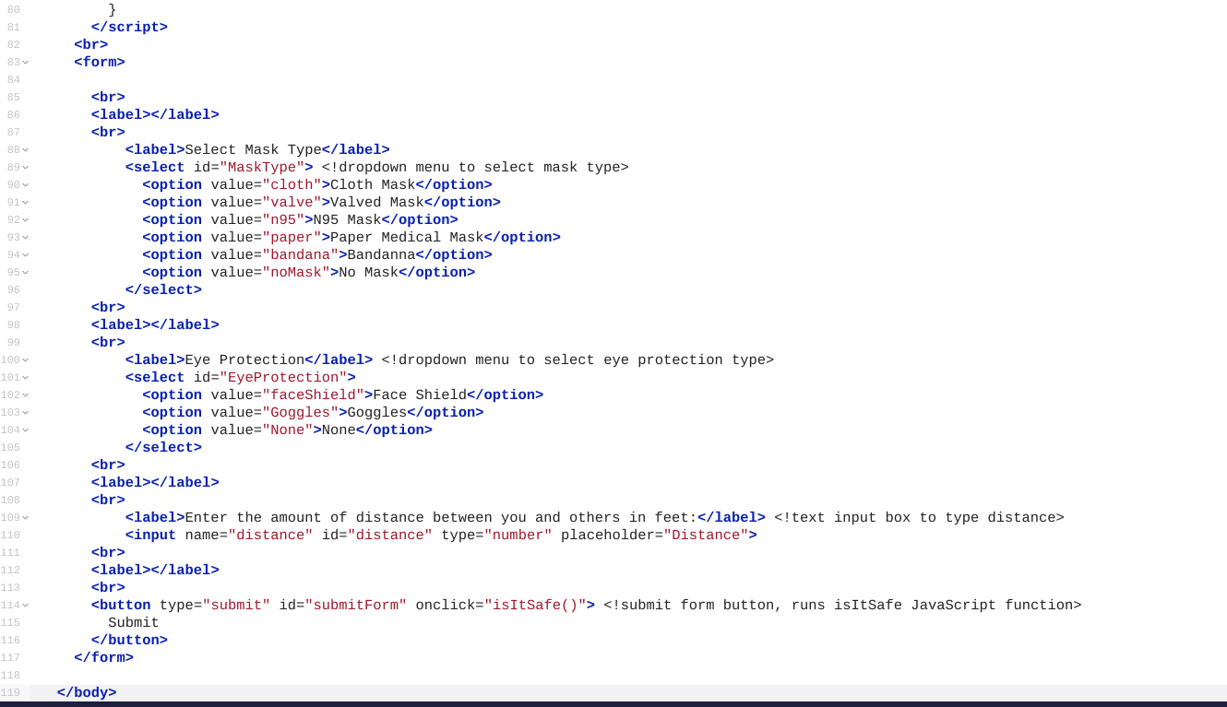Click the "valve" value string

[x=292, y=203]
